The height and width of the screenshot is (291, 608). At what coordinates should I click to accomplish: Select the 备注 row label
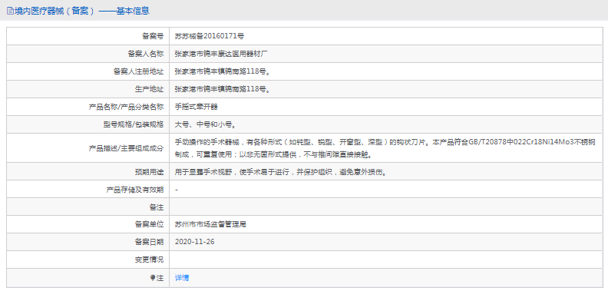coord(157,207)
